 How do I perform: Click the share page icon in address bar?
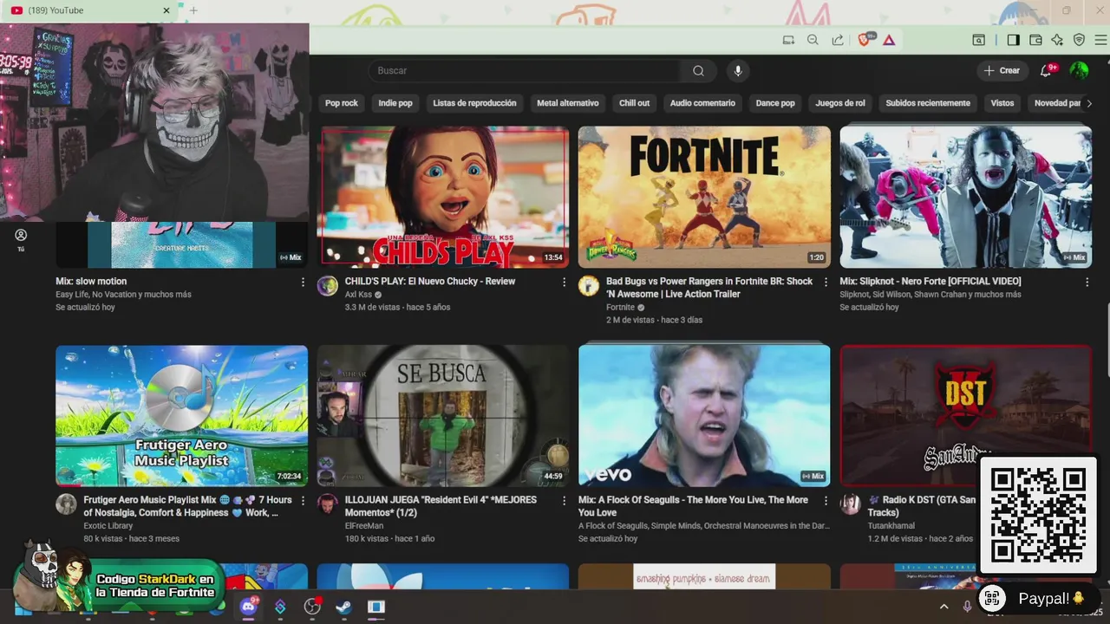click(838, 40)
